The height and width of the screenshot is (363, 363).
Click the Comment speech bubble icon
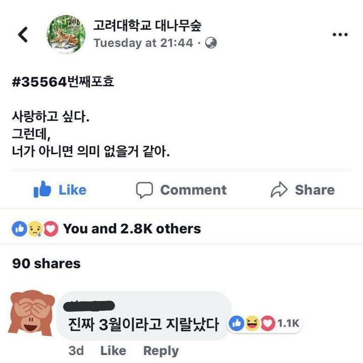tap(145, 190)
